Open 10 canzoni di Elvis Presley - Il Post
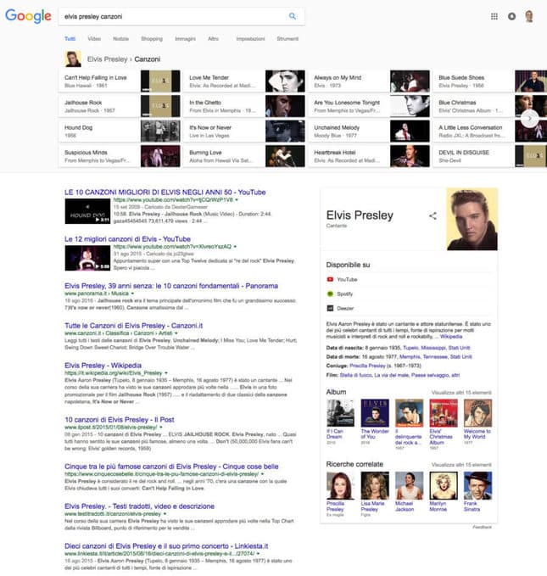Image resolution: width=547 pixels, height=576 pixels. 120,420
